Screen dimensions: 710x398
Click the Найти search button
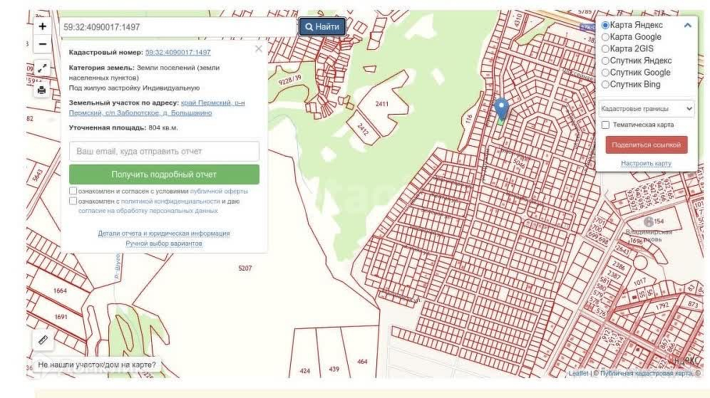point(322,26)
